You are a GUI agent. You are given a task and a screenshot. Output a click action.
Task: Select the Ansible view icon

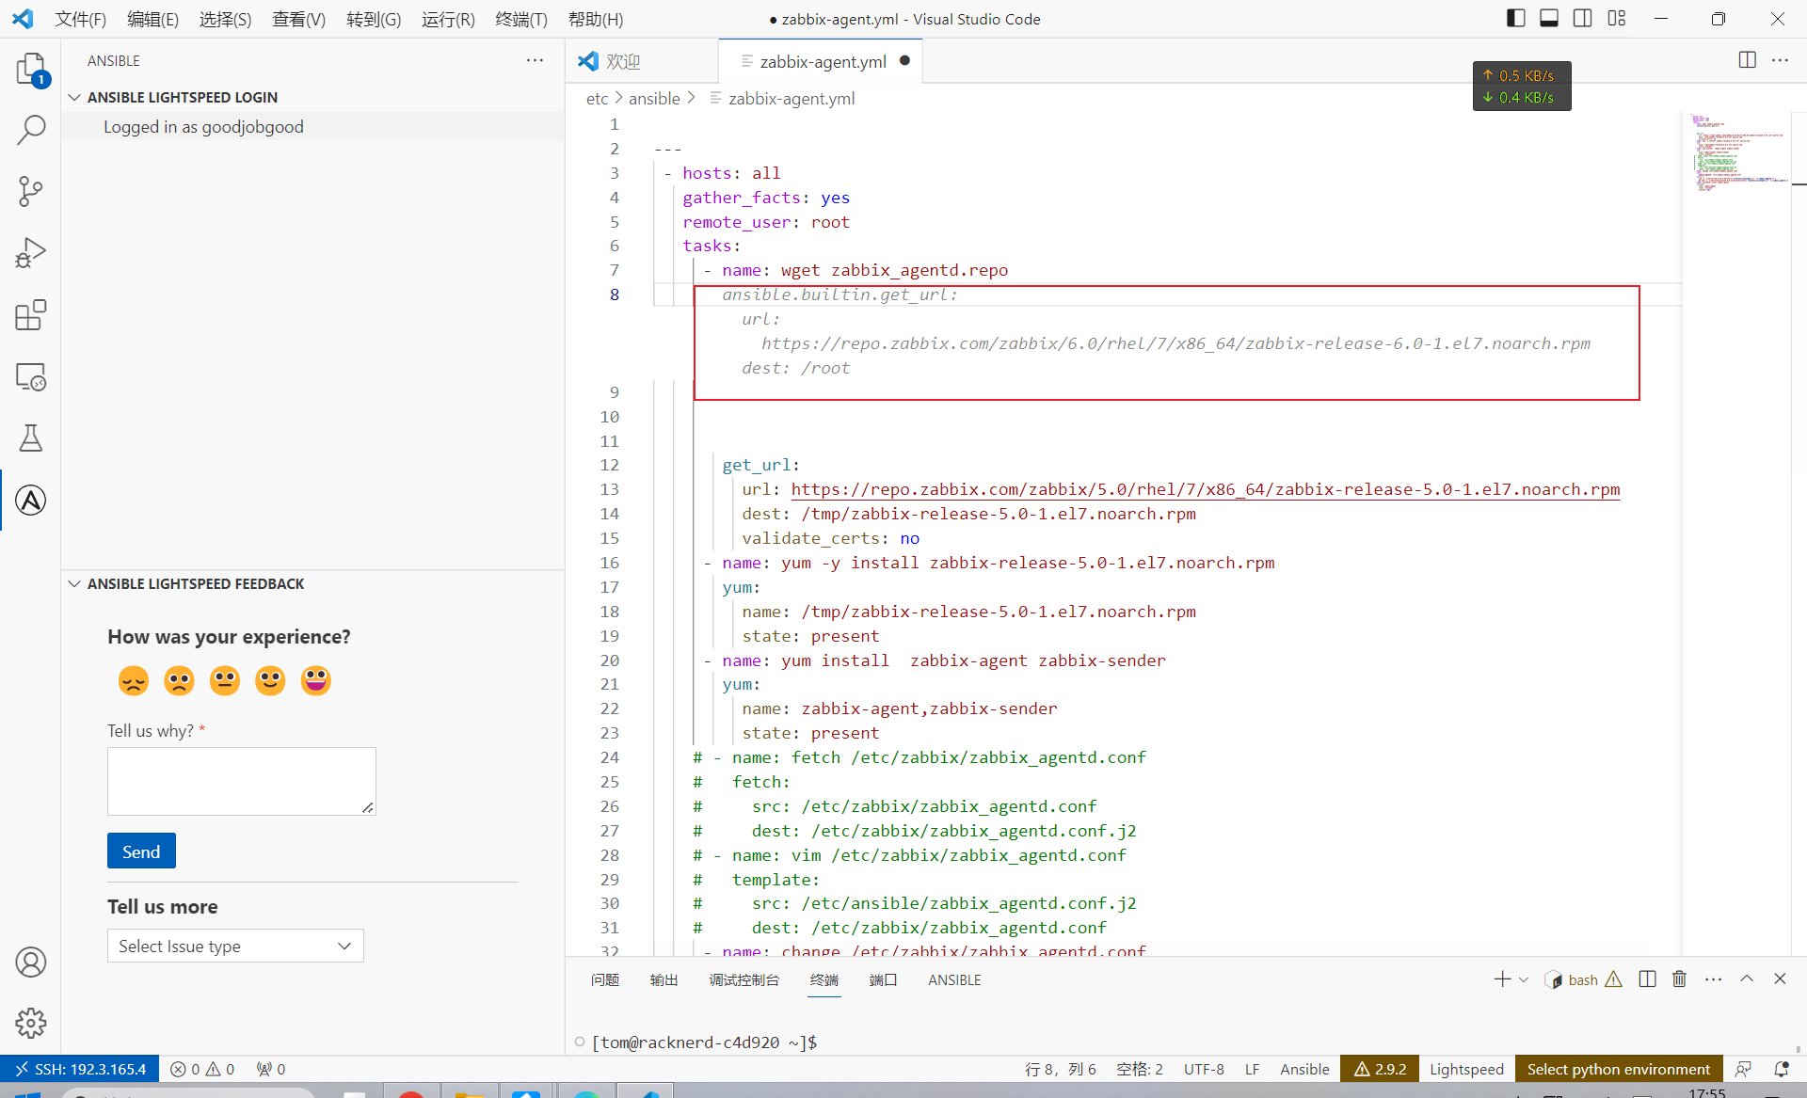pos(30,501)
